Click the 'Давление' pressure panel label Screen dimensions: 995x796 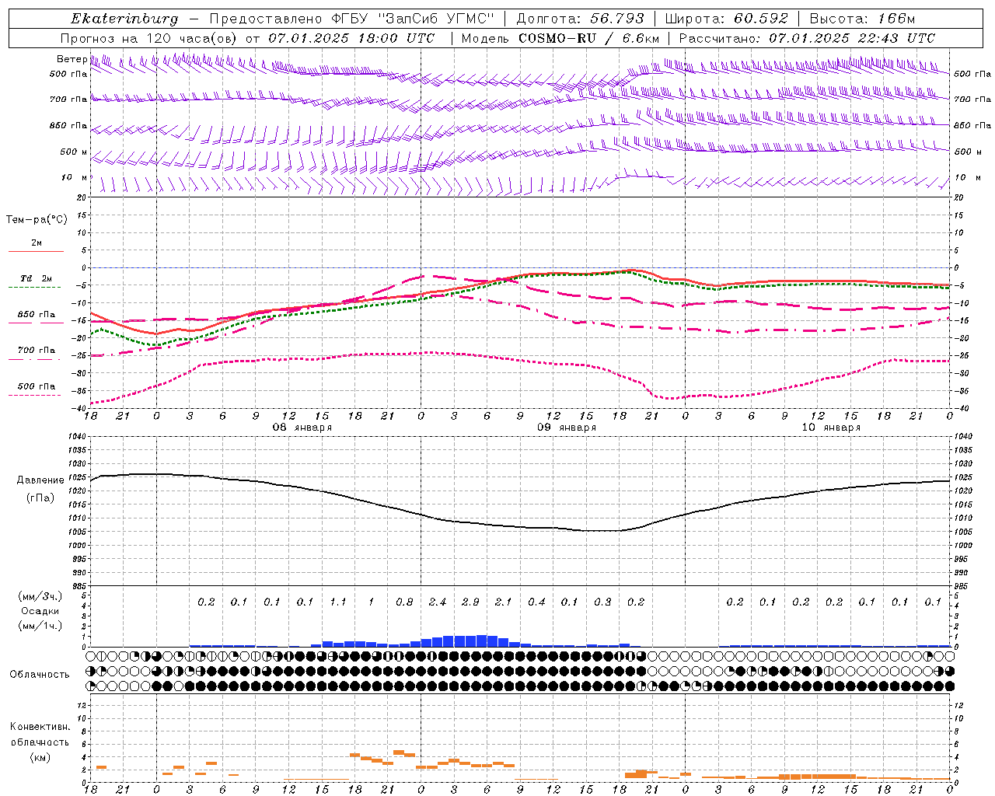tap(40, 480)
